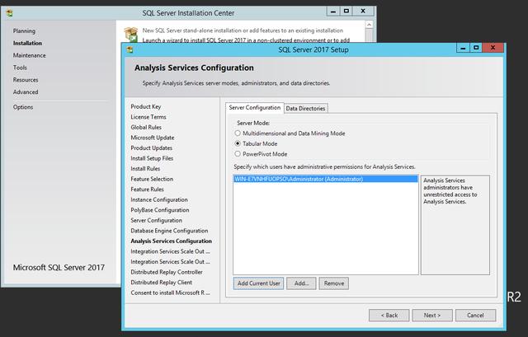The width and height of the screenshot is (528, 337).
Task: Click Microsoft Update step in setup list
Action: pyautogui.click(x=153, y=138)
